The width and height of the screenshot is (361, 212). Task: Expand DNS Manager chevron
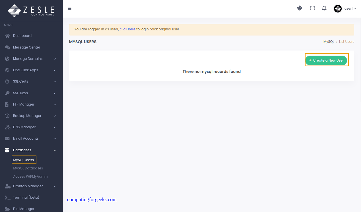55,127
